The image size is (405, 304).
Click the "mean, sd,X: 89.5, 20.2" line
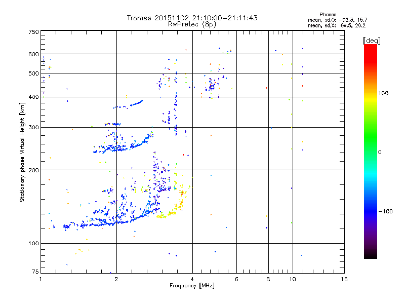pyautogui.click(x=337, y=25)
